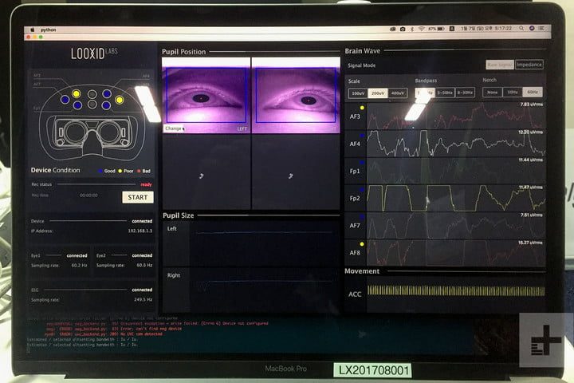Select the 100uV scale option
The image size is (574, 383).
coord(358,93)
